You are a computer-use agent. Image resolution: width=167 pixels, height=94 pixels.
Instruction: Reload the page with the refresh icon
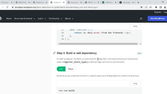coord(7,7)
